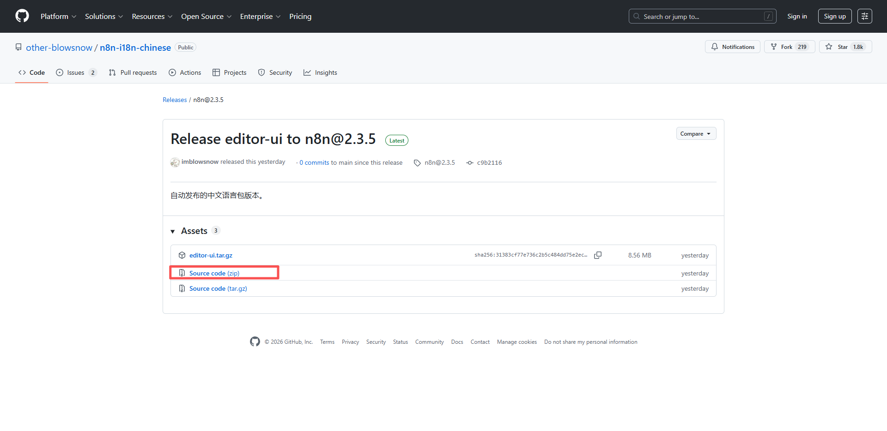
Task: Click the tag icon next to n8n@2.3.5
Action: coord(417,163)
